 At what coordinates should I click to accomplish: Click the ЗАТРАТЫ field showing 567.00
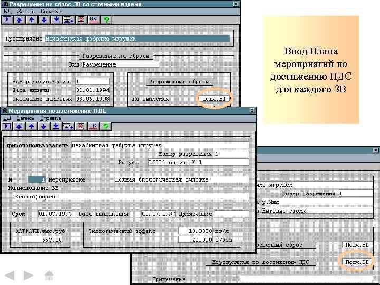click(42, 240)
